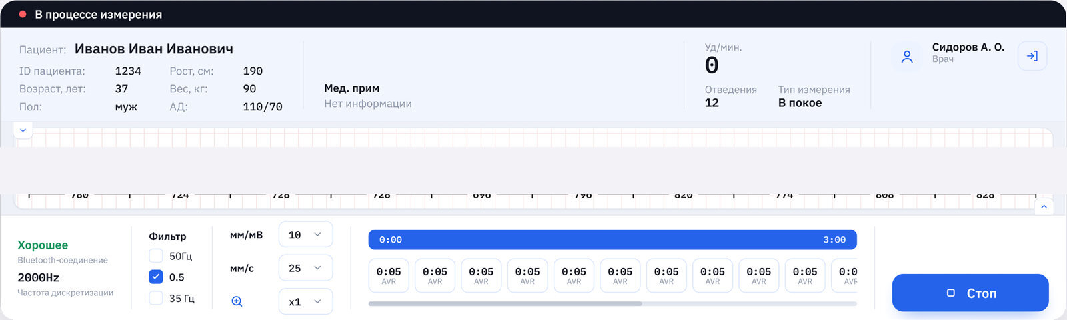The height and width of the screenshot is (320, 1067).
Task: Click patient ID value 1234
Action: pos(128,71)
